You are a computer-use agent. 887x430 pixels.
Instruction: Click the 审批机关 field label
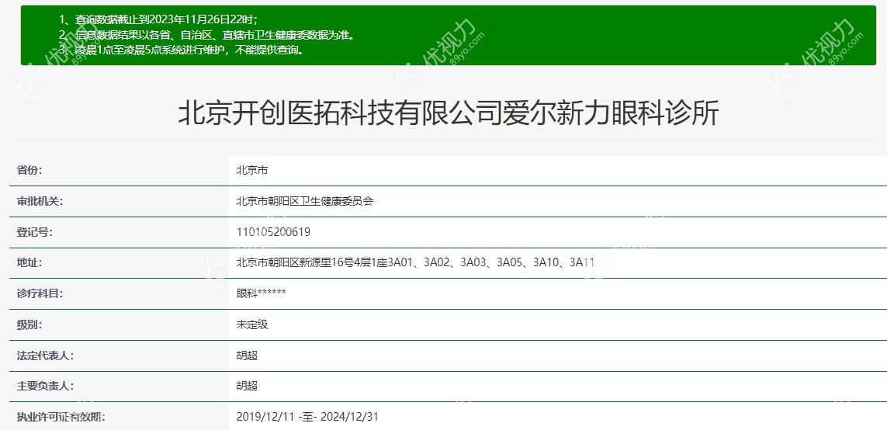click(40, 201)
